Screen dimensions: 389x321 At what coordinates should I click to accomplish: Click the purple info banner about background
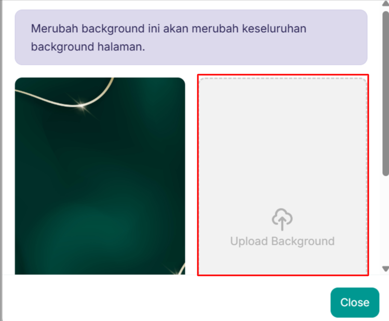(191, 37)
